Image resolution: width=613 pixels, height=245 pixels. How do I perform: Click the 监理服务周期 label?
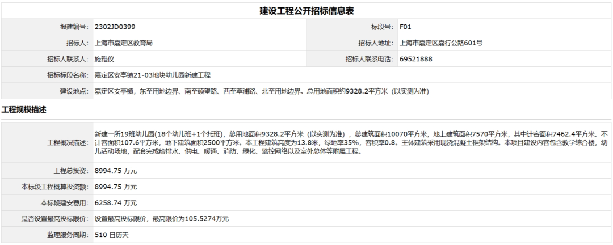[x=69, y=235]
